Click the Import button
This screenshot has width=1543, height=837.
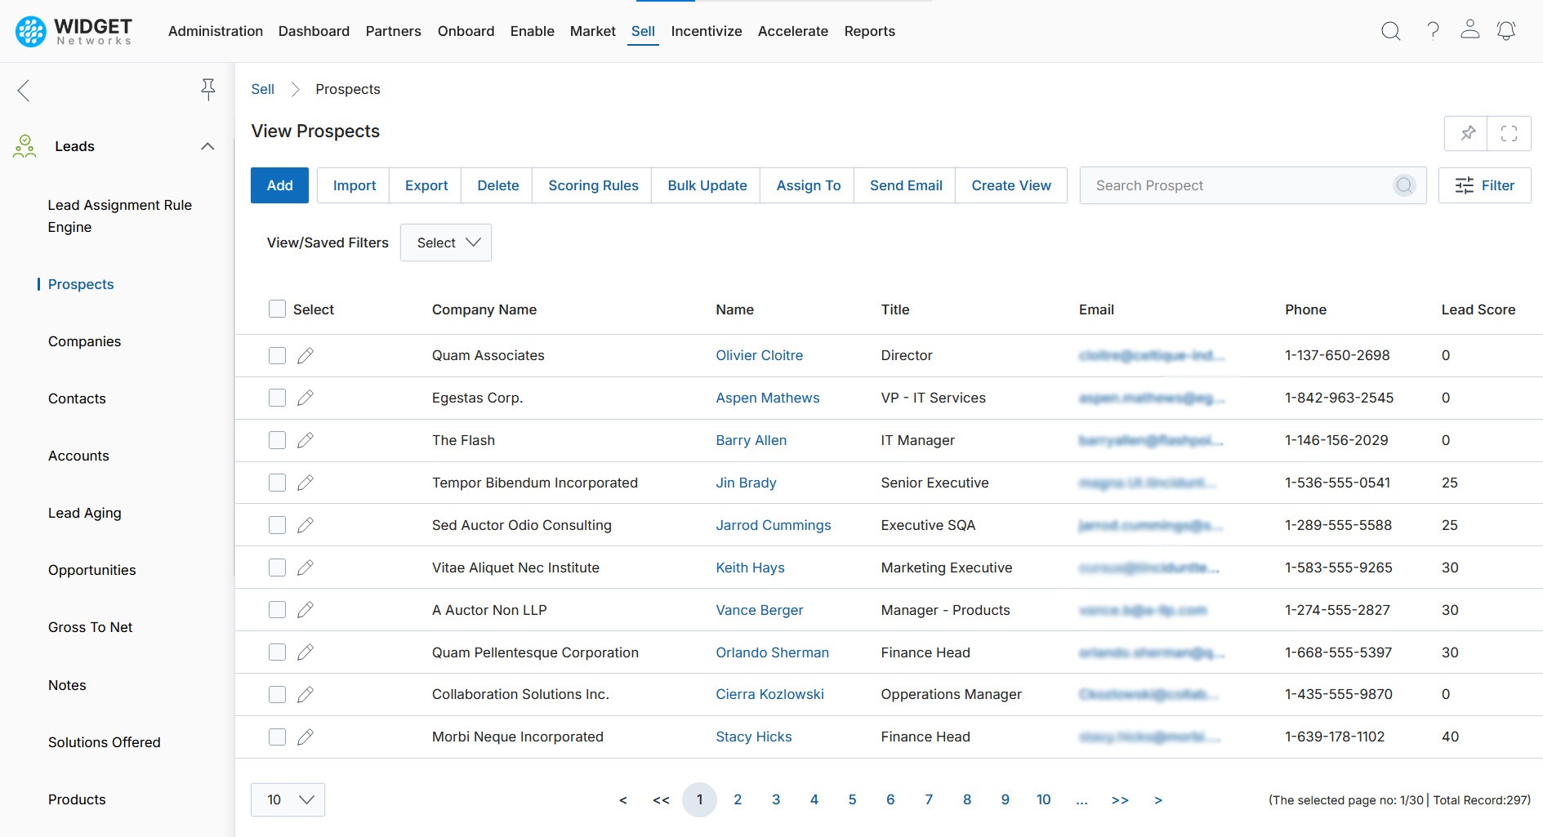coord(355,185)
